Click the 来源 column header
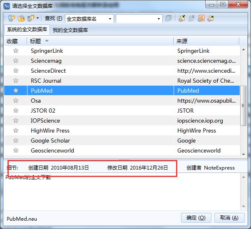 pyautogui.click(x=206, y=42)
